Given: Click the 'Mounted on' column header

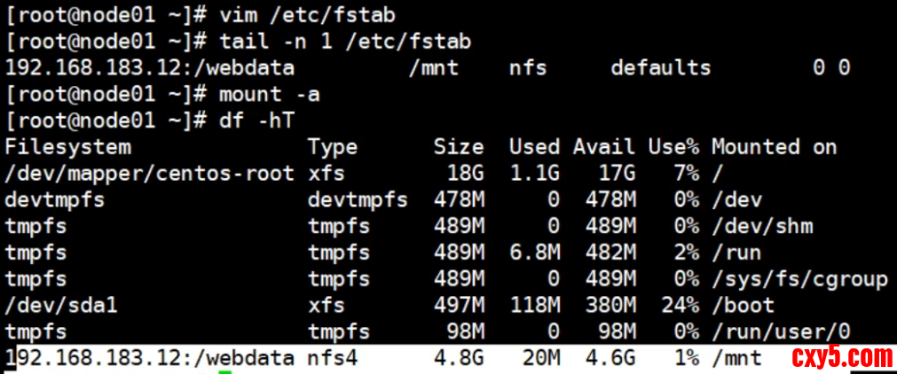Looking at the screenshot, I should [x=774, y=146].
